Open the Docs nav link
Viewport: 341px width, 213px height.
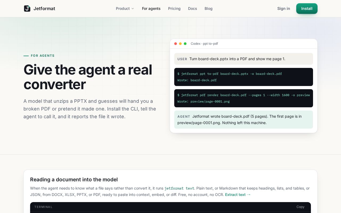tap(192, 9)
